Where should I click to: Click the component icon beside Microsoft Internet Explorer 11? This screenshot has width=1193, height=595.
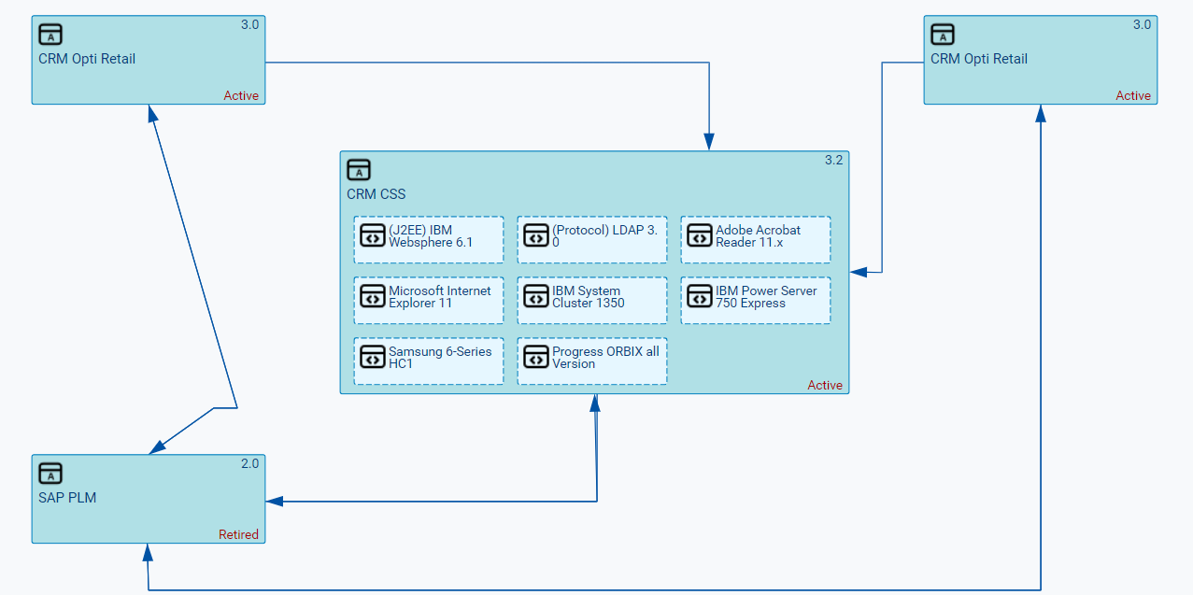pos(373,297)
